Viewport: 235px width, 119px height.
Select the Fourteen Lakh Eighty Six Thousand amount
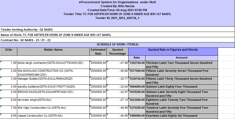click(182, 116)
